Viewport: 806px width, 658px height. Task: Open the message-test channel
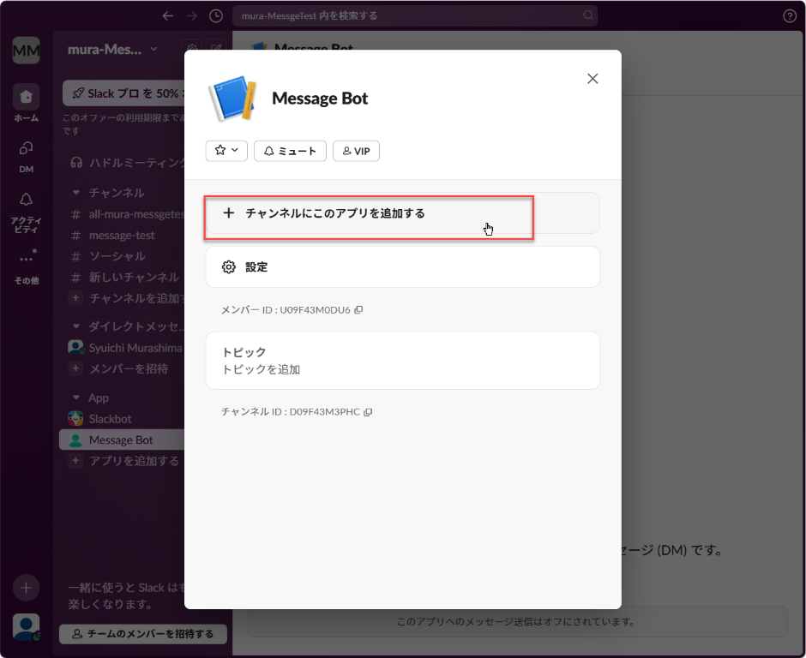[x=121, y=236]
